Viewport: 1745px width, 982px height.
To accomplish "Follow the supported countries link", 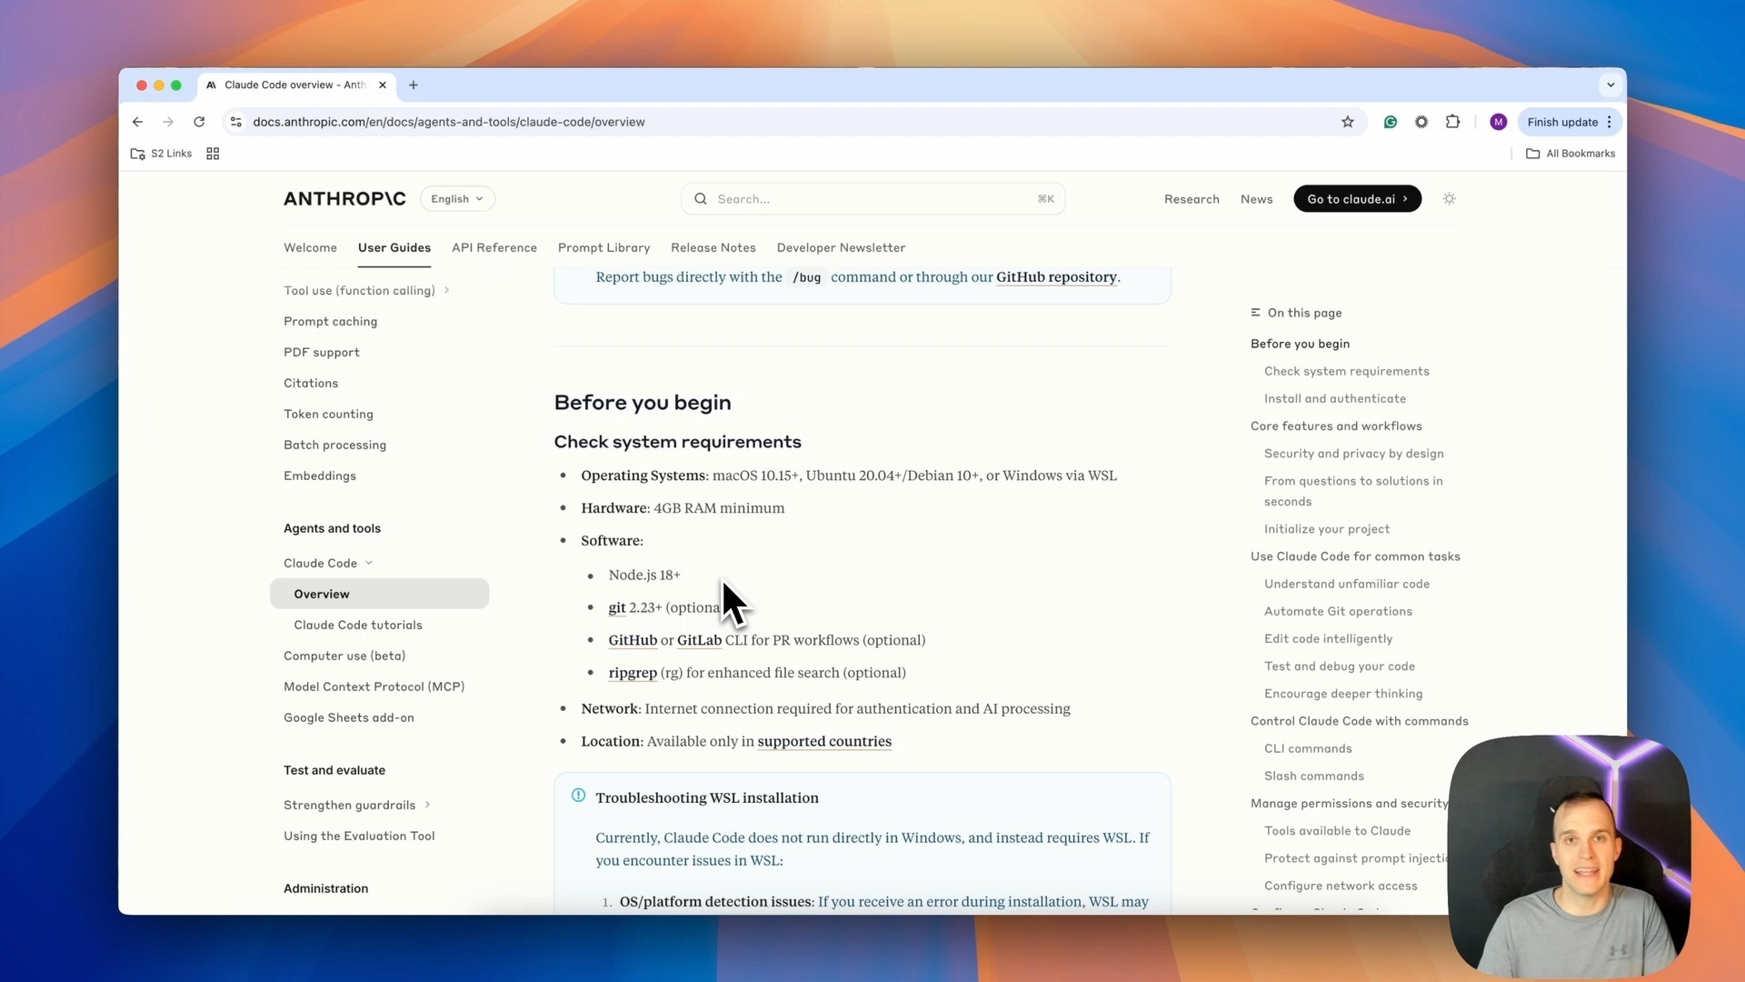I will (823, 741).
